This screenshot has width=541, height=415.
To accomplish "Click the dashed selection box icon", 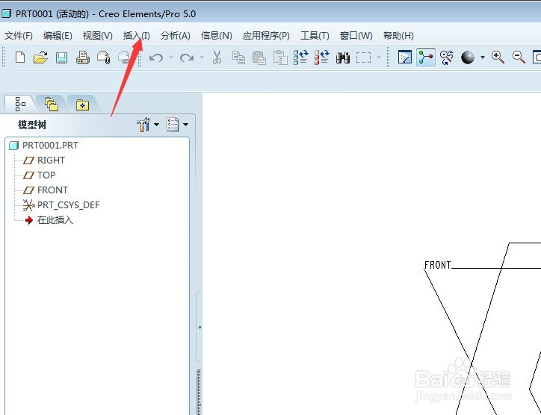I will pyautogui.click(x=364, y=57).
